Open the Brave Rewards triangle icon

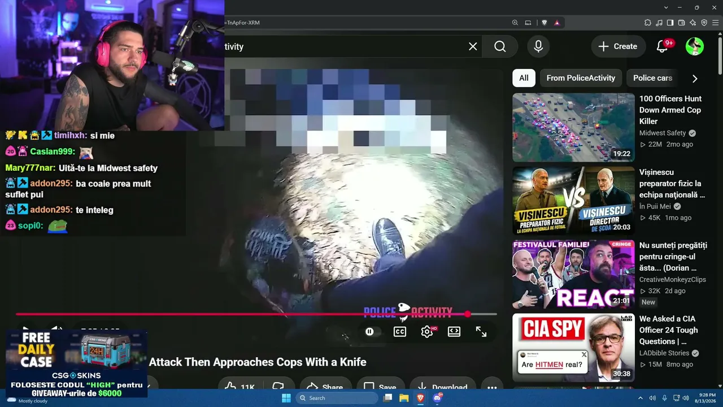pos(557,23)
